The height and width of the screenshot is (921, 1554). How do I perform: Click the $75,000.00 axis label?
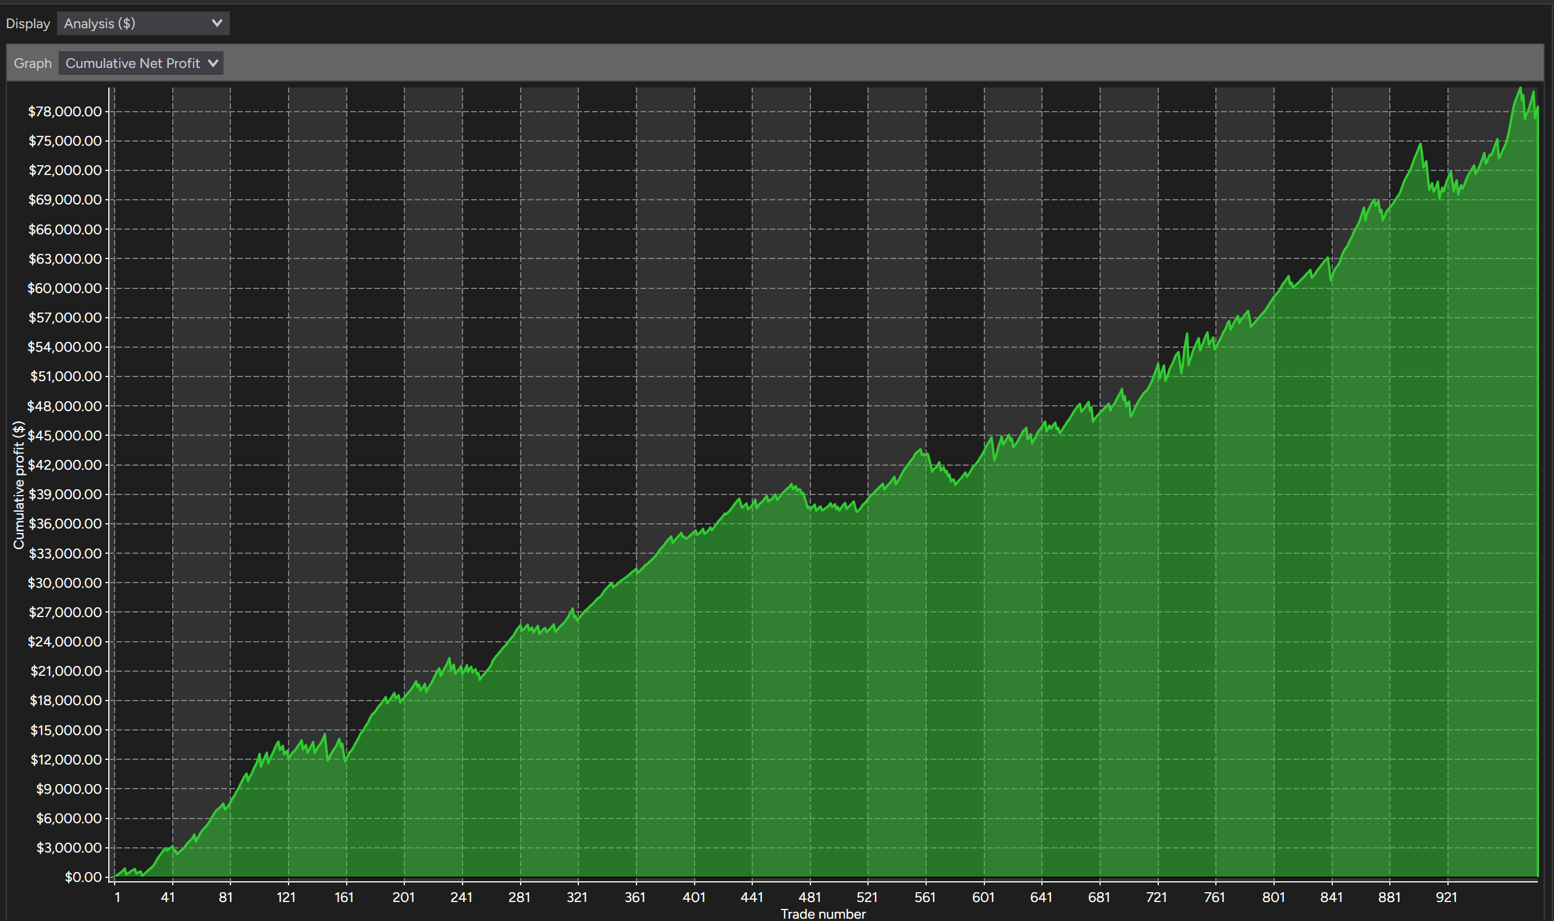pyautogui.click(x=65, y=141)
